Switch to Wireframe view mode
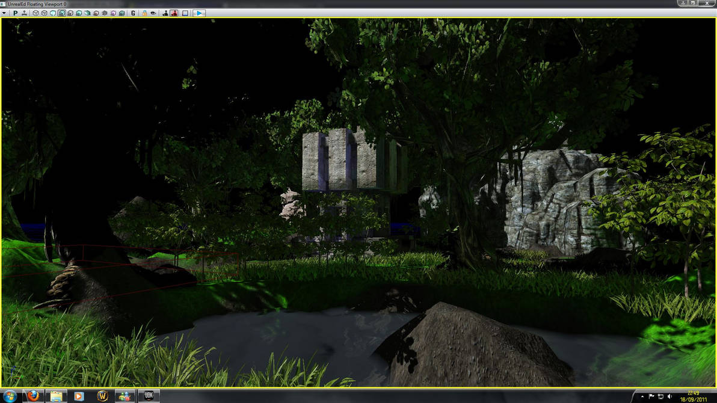The height and width of the screenshot is (403, 717). [45, 13]
